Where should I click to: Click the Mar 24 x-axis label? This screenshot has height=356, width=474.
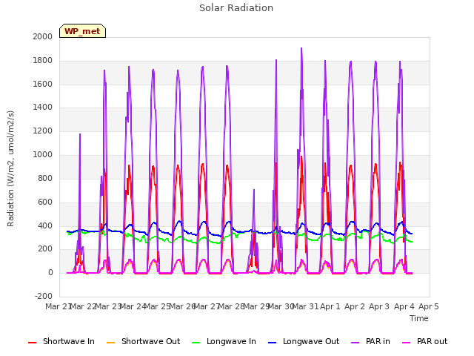(133, 306)
